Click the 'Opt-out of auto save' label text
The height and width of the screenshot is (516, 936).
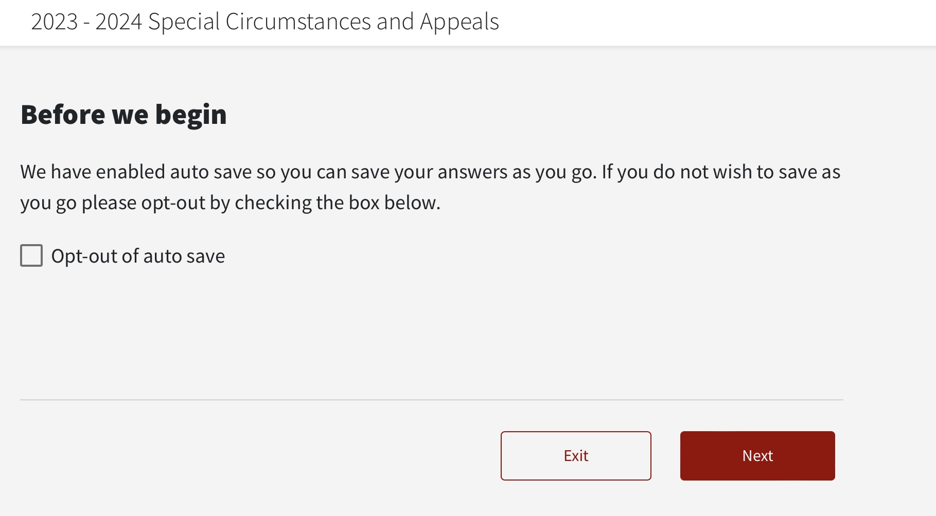tap(138, 256)
